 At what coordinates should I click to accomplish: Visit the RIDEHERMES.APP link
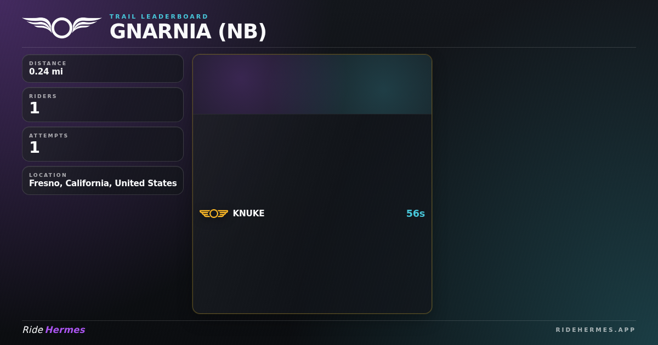pyautogui.click(x=595, y=330)
